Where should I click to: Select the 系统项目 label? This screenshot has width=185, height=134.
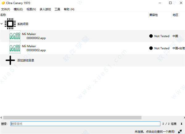click(x=23, y=24)
